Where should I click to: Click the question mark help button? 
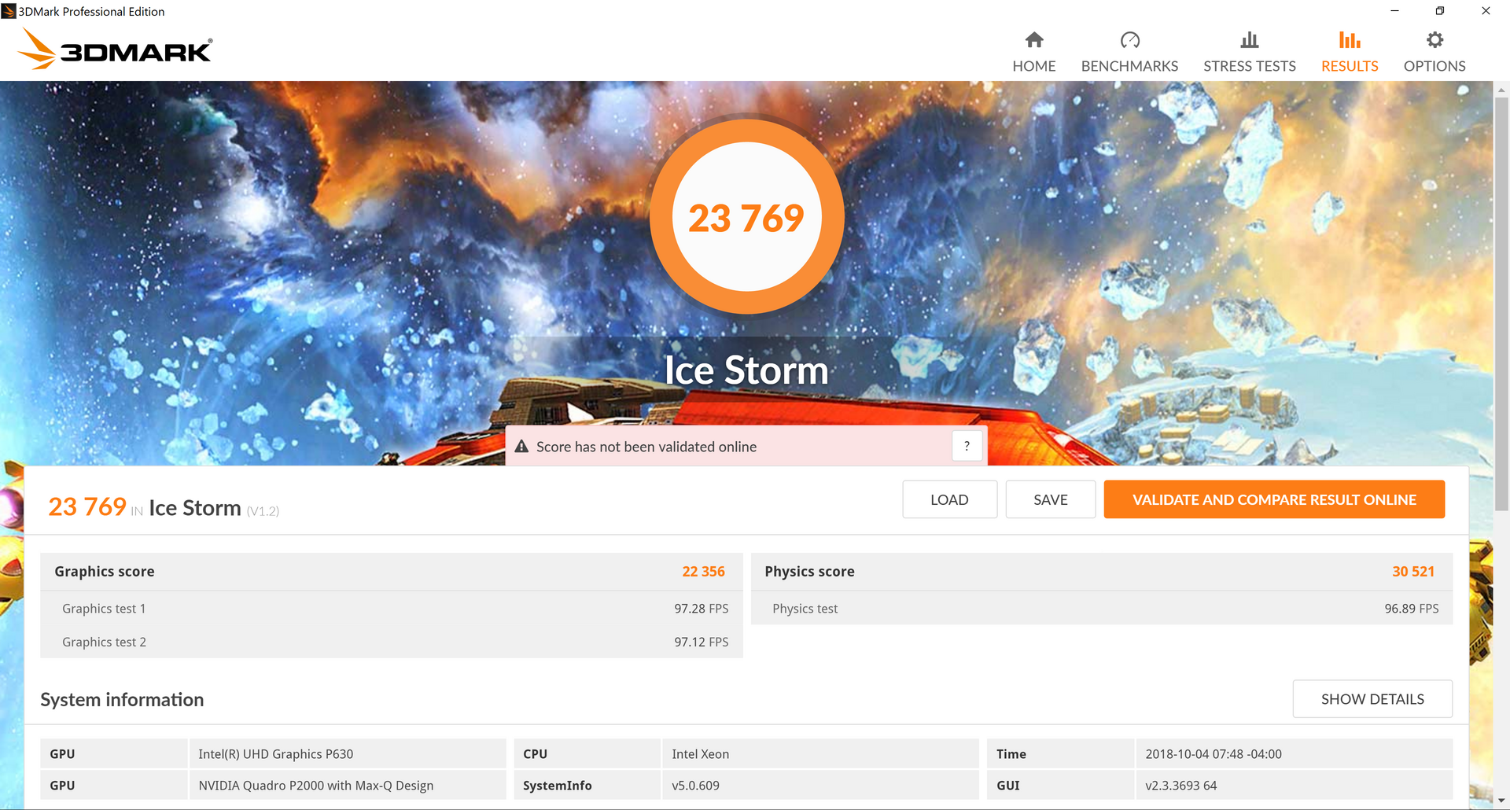click(x=967, y=446)
